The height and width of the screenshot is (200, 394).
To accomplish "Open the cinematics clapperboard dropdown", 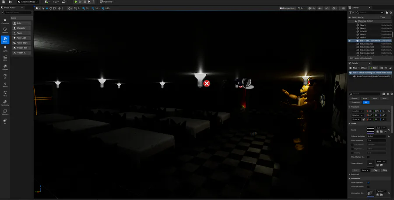I will 65,2.
